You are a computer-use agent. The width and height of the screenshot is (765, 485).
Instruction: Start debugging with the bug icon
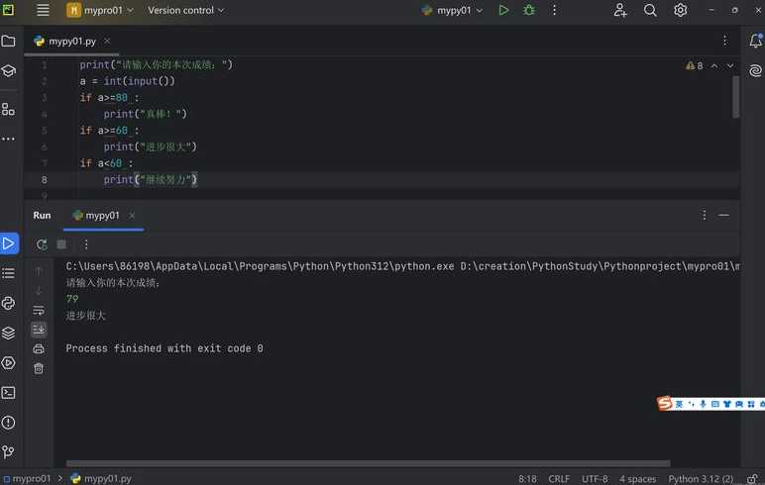click(529, 10)
